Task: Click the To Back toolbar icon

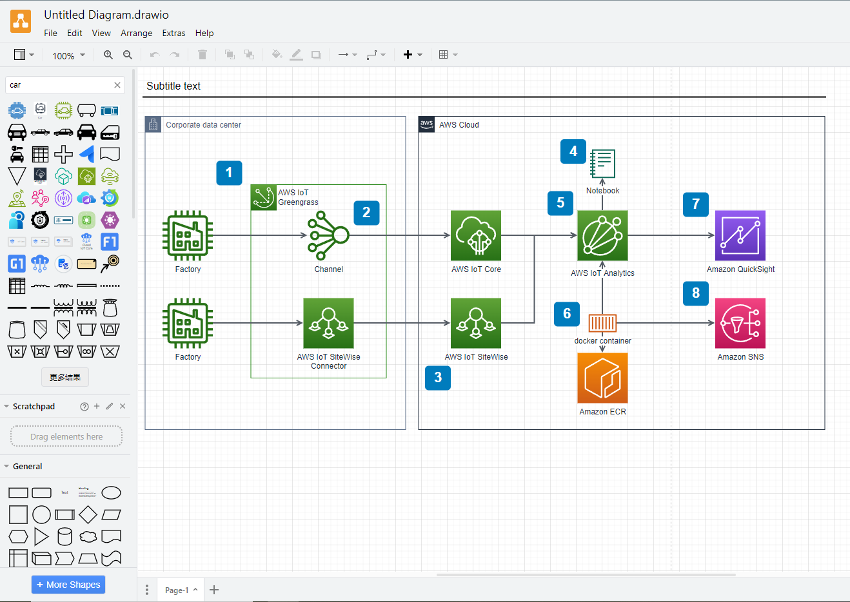Action: [x=249, y=55]
